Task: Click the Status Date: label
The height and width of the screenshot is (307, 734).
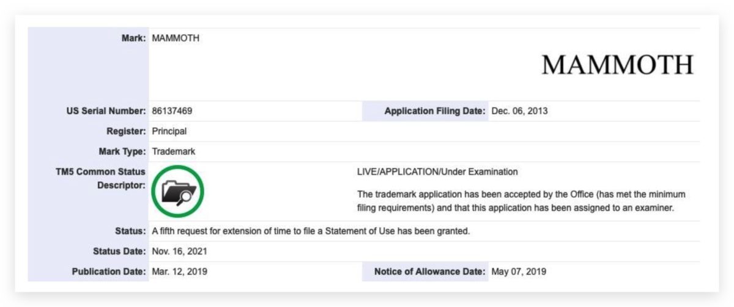Action: pyautogui.click(x=119, y=251)
